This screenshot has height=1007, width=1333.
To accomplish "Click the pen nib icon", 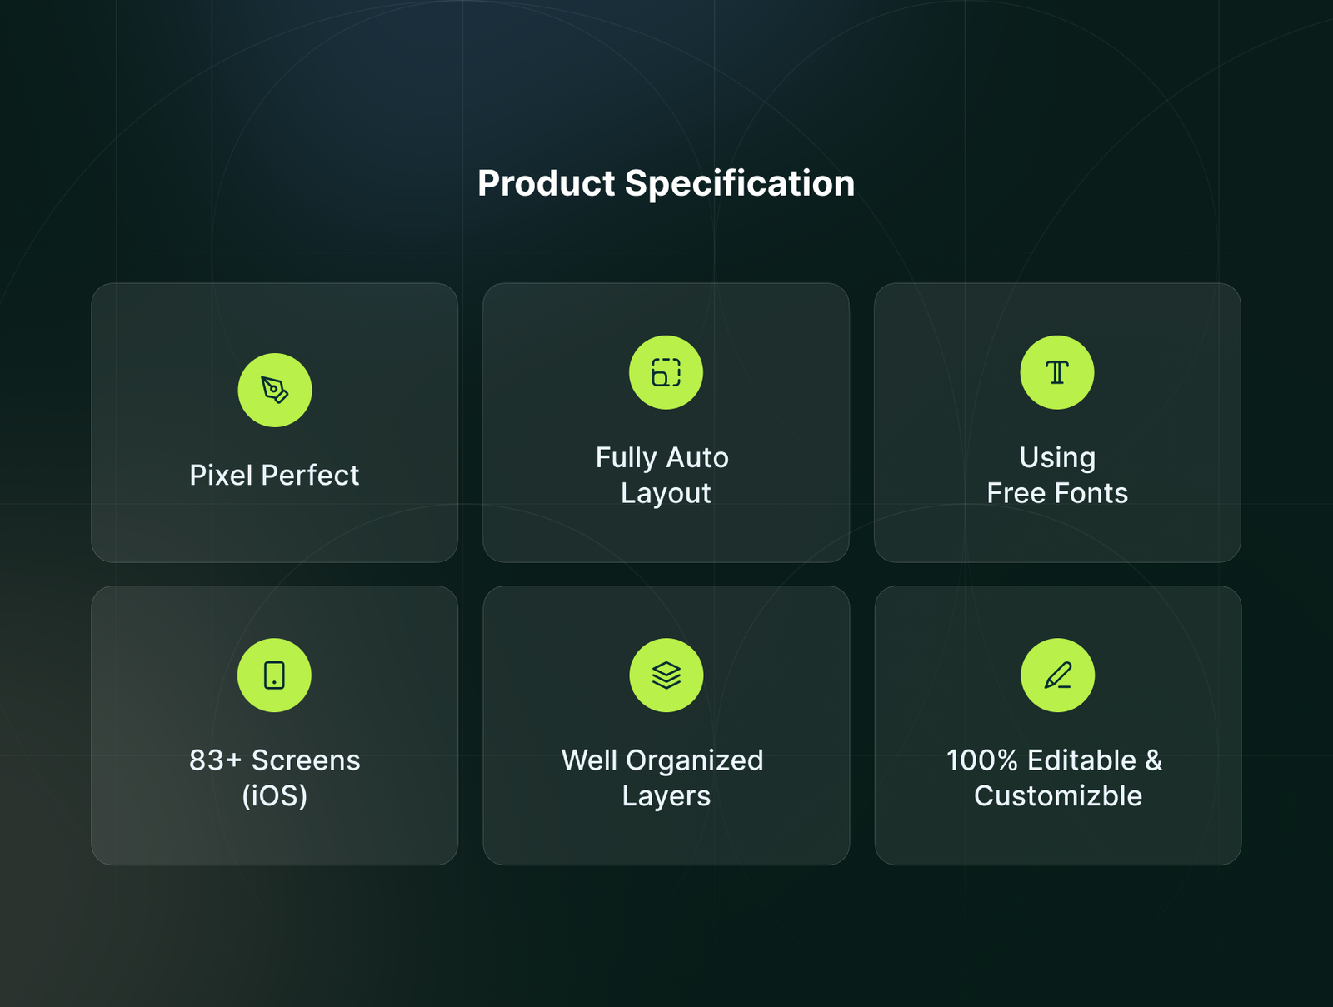I will pyautogui.click(x=275, y=390).
